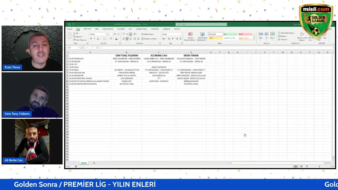Click the Ara search box
This screenshot has width=338, height=190.
[x=201, y=24]
